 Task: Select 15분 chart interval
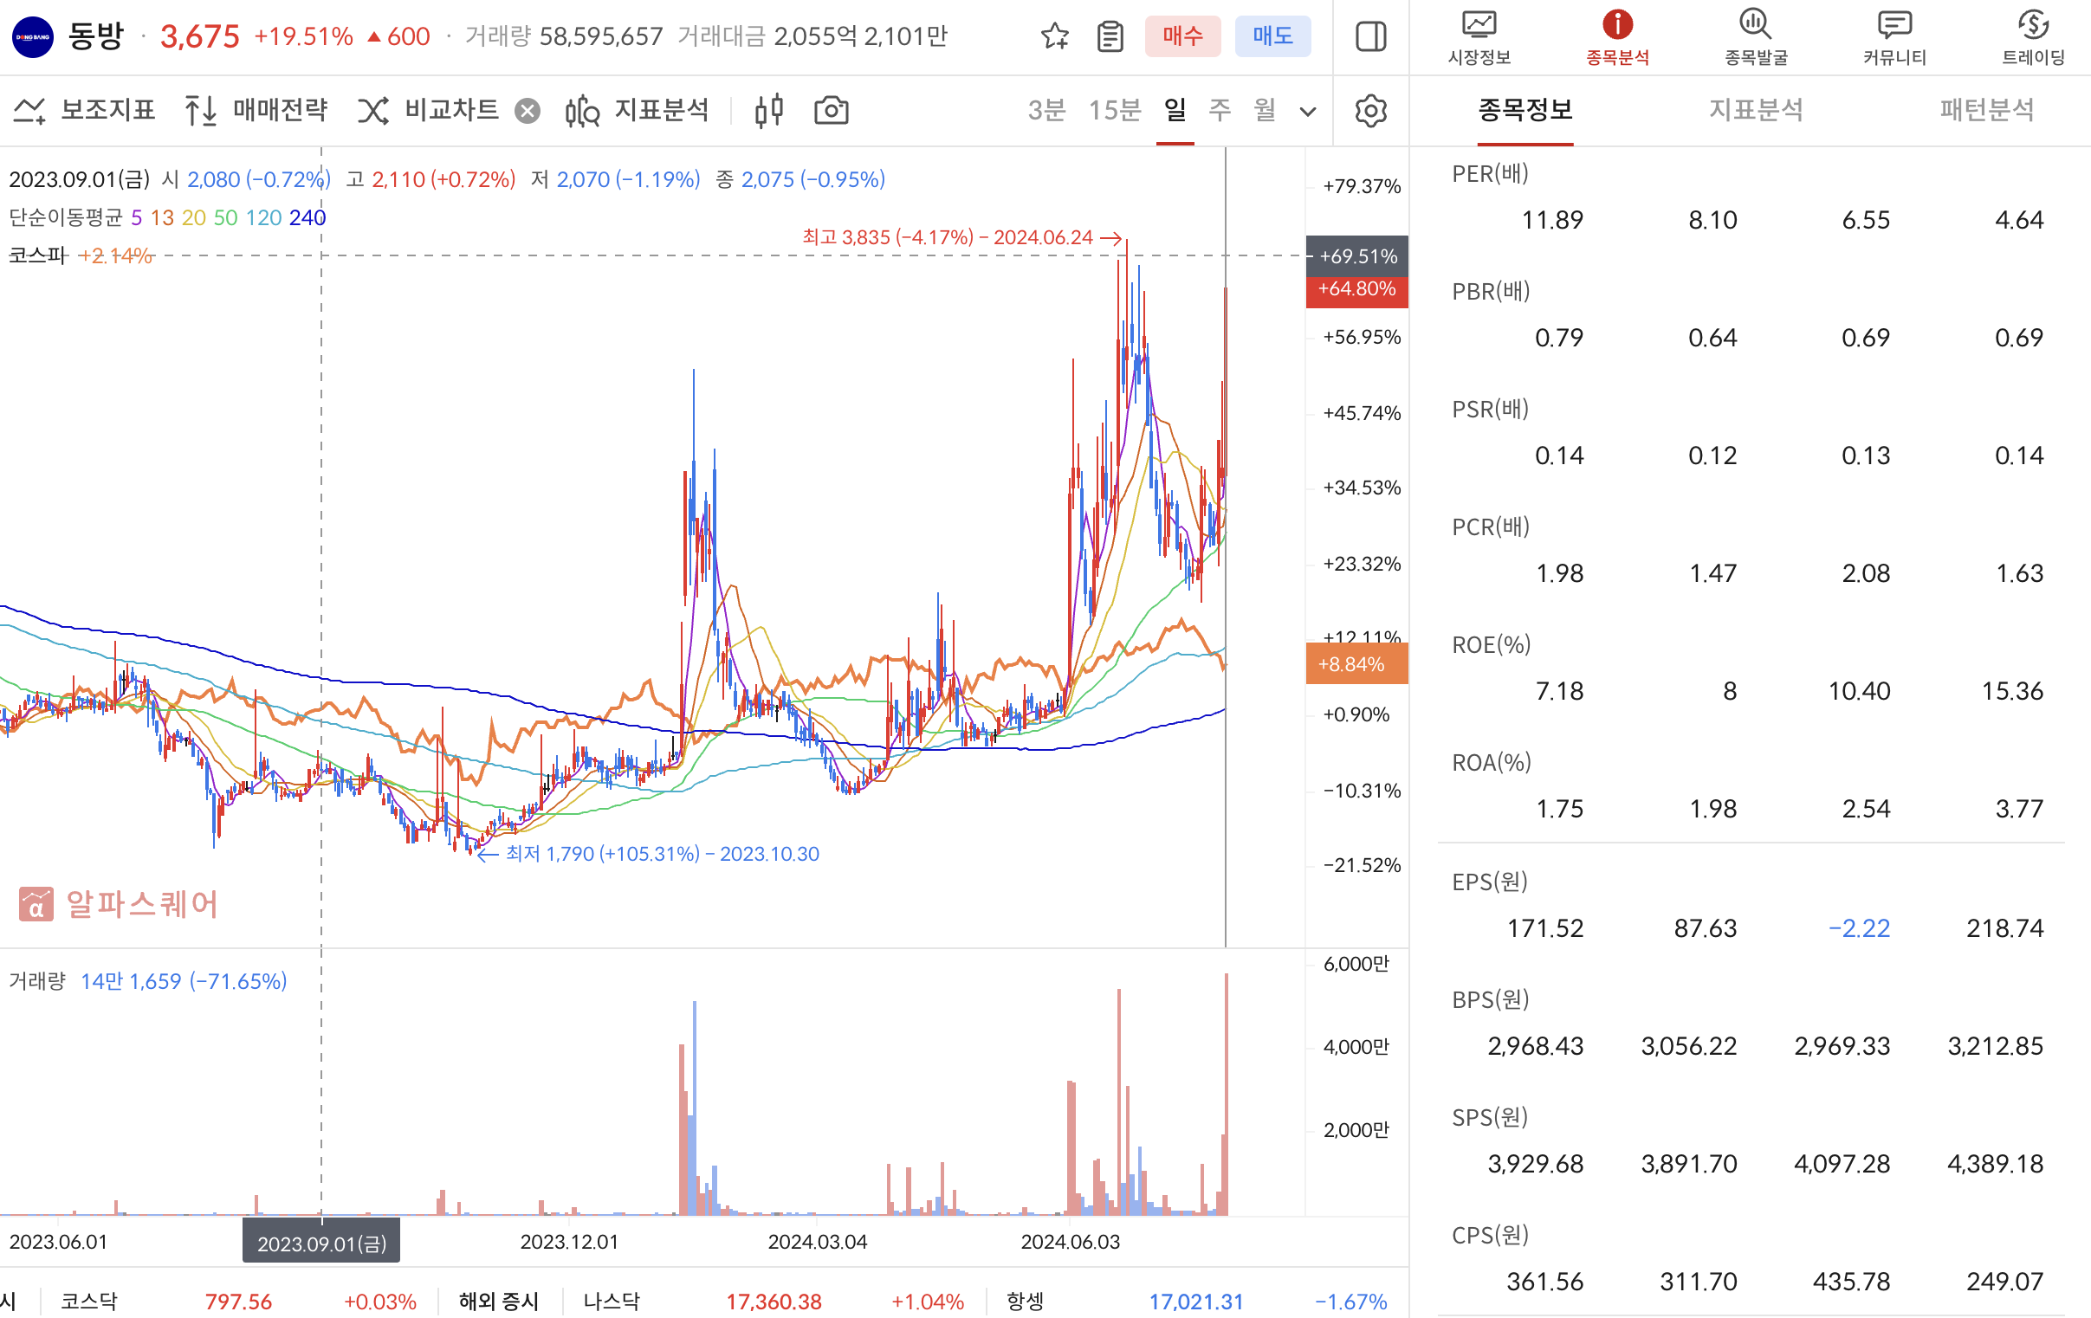pos(1114,110)
